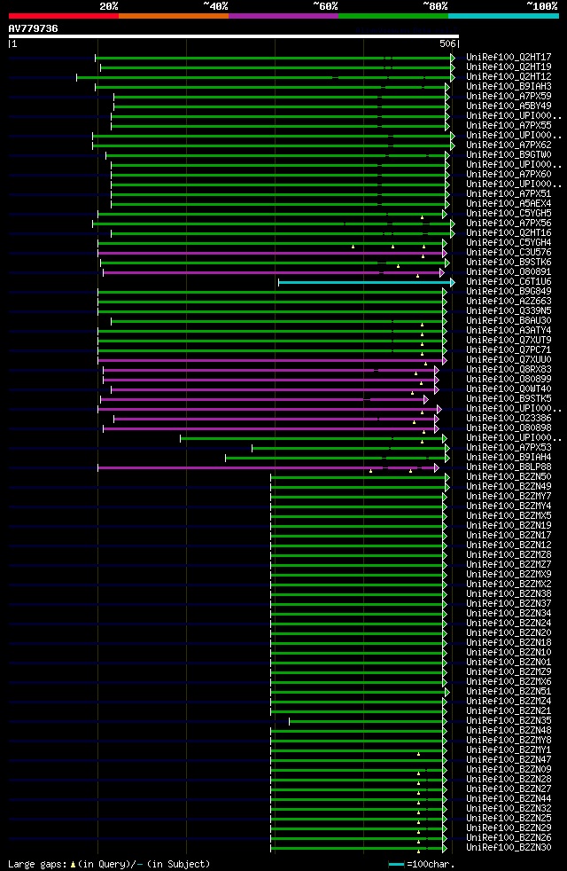Open hit UniRef100_Q8RX83
Viewport: 567px width, 871px height.
509,369
